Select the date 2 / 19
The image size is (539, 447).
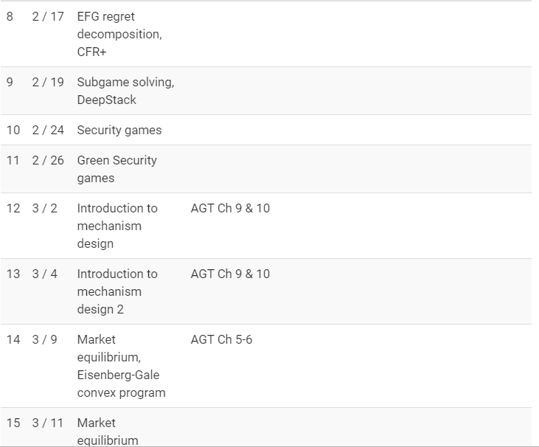[48, 82]
